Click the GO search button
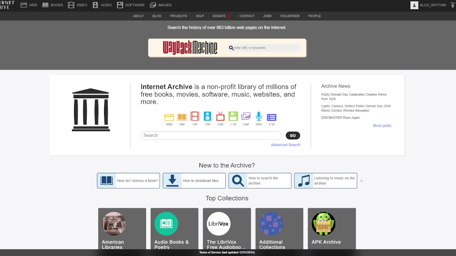 click(x=293, y=135)
